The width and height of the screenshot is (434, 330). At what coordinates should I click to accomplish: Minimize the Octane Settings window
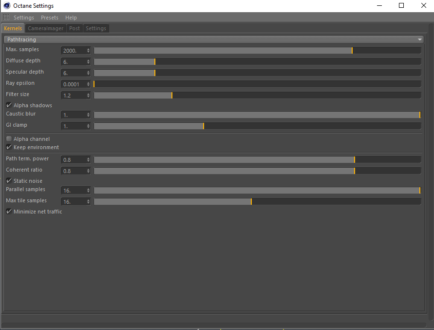pyautogui.click(x=379, y=5)
